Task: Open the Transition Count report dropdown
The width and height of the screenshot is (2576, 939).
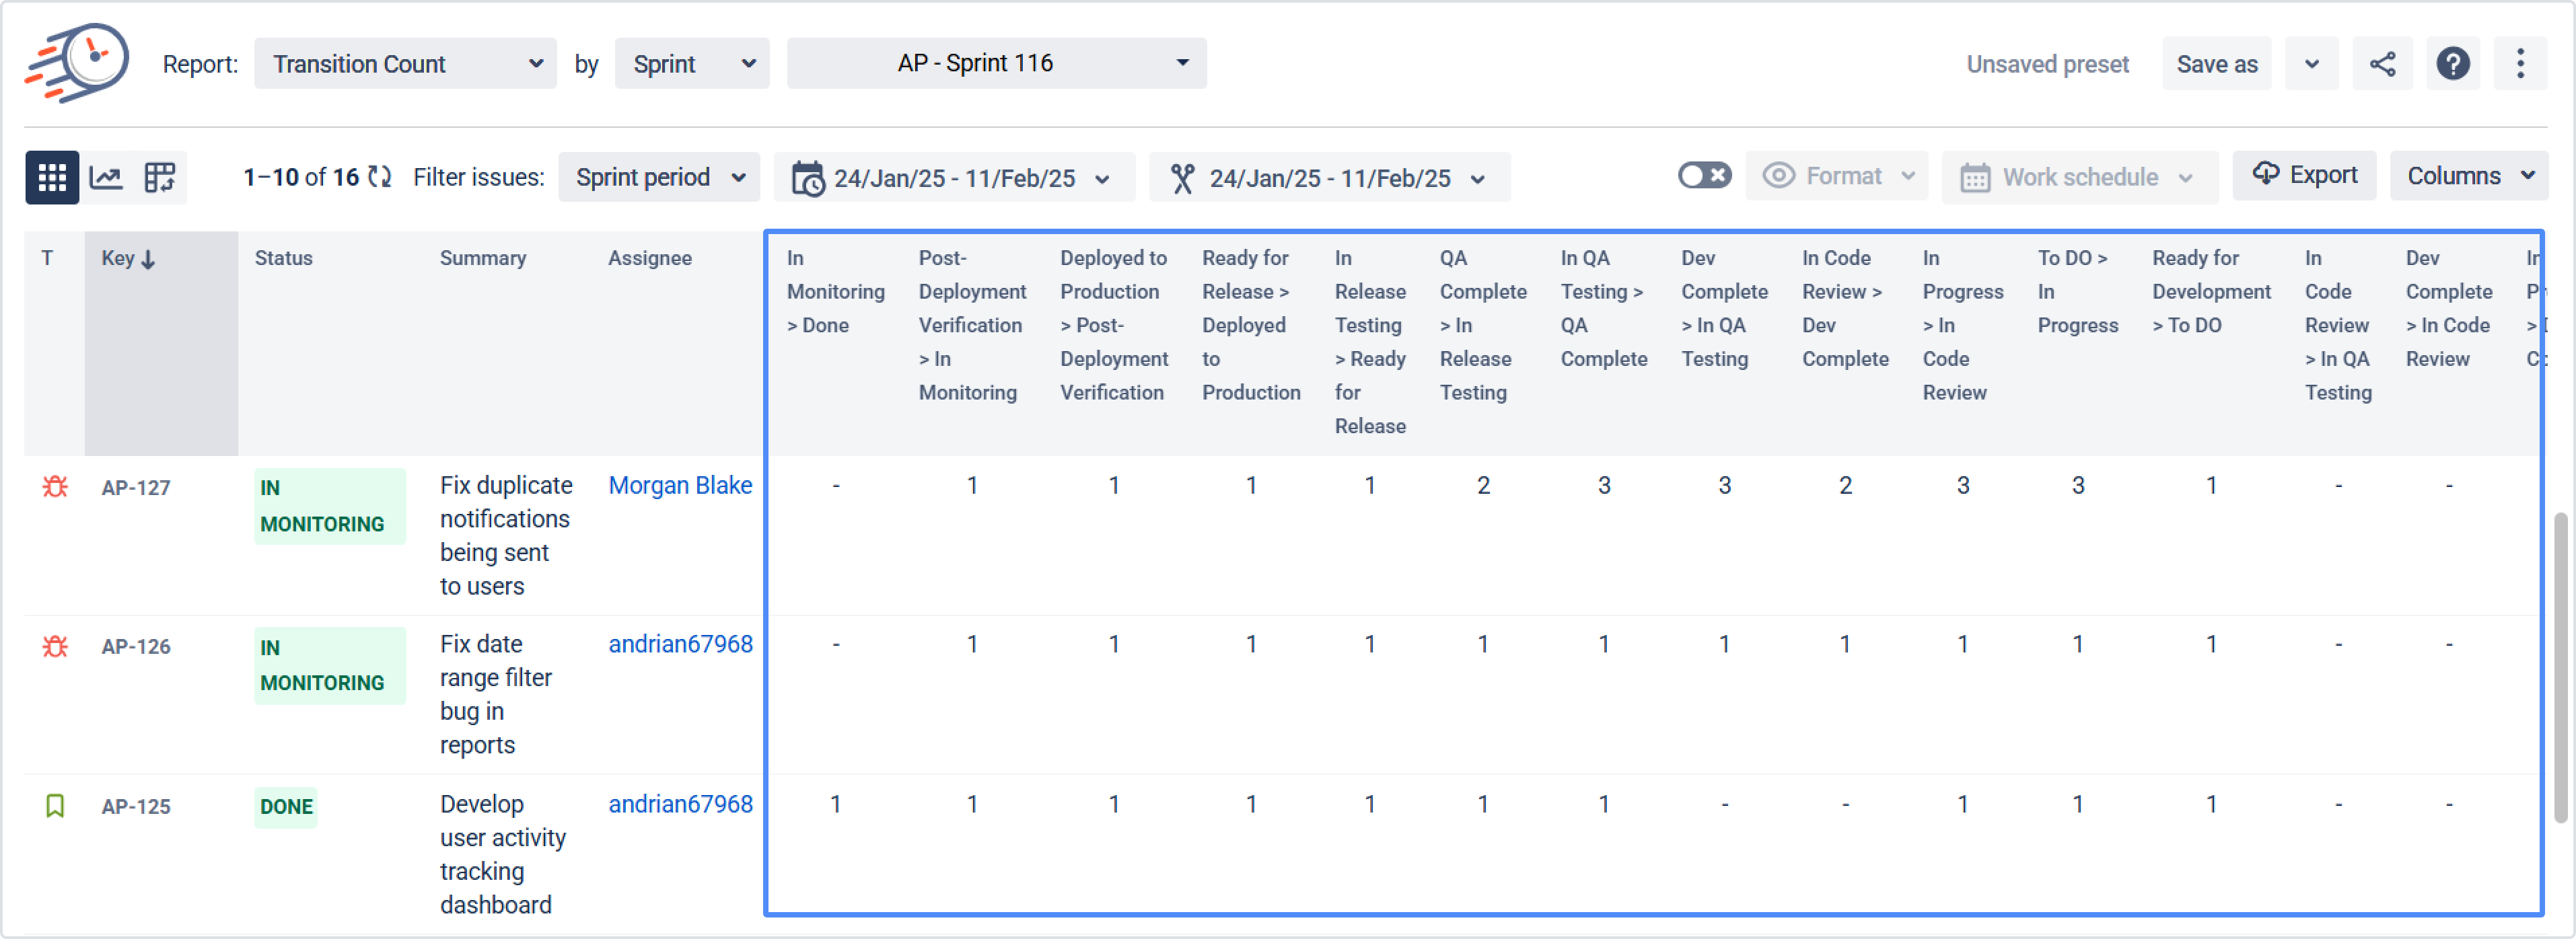Action: (x=405, y=64)
